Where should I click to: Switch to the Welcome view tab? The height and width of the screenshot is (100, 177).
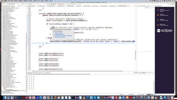click(x=158, y=6)
